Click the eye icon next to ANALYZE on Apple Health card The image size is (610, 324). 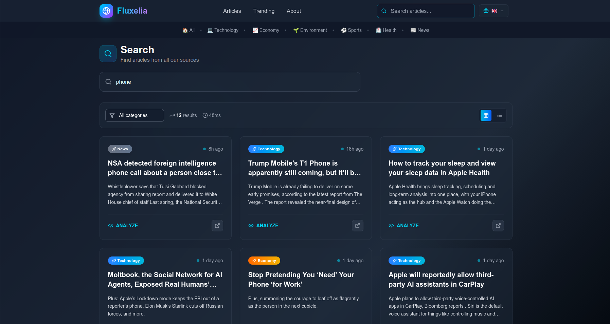point(391,226)
